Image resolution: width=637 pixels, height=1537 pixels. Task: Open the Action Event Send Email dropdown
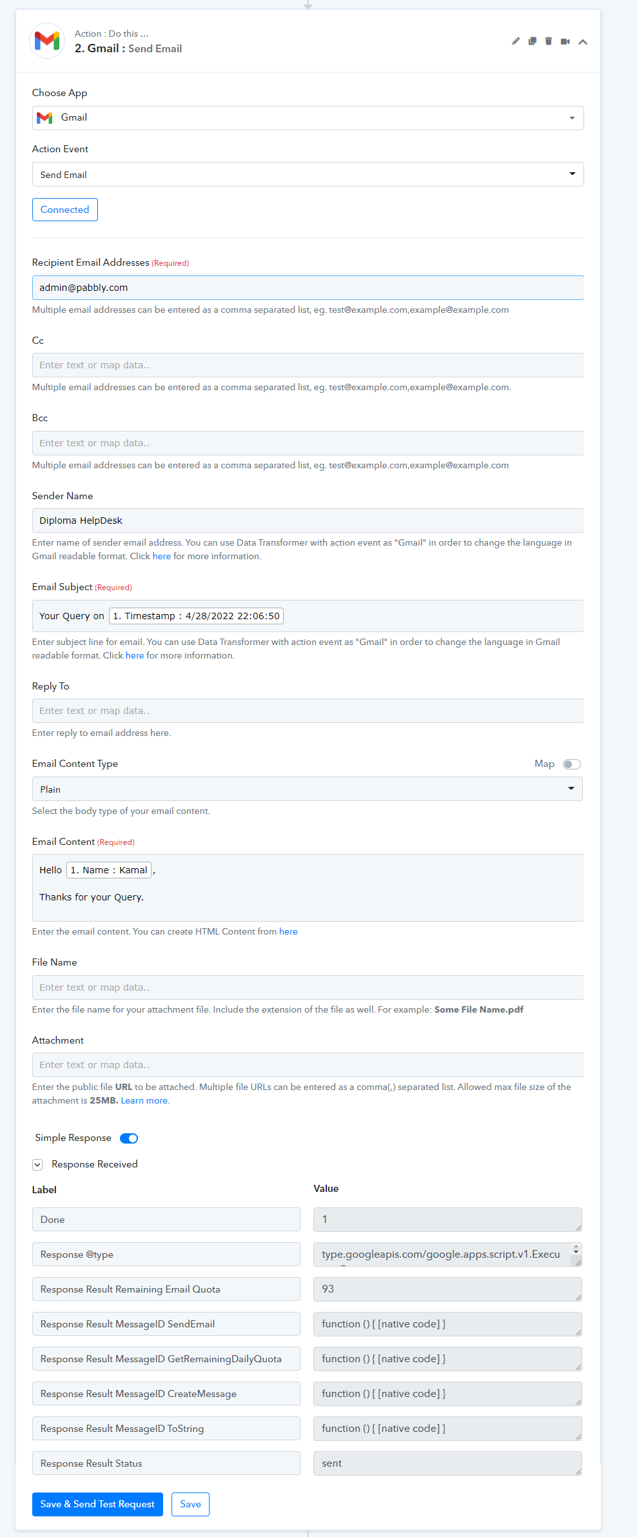coord(308,174)
